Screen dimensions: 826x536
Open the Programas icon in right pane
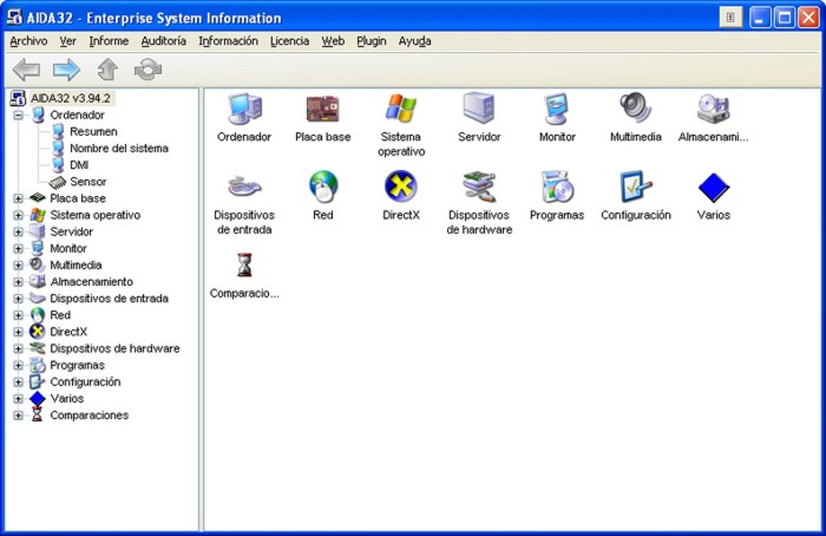click(557, 186)
